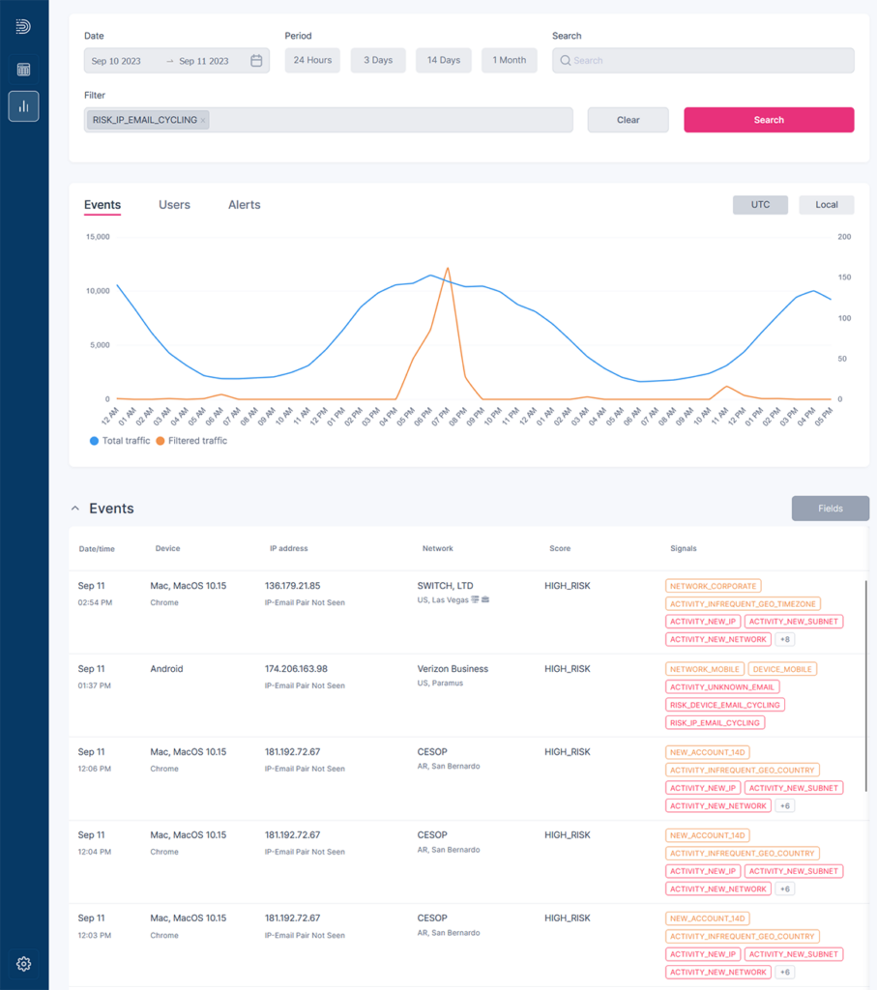Open the calendar table view in sidebar
Screen dimensions: 877x990
pyautogui.click(x=23, y=70)
